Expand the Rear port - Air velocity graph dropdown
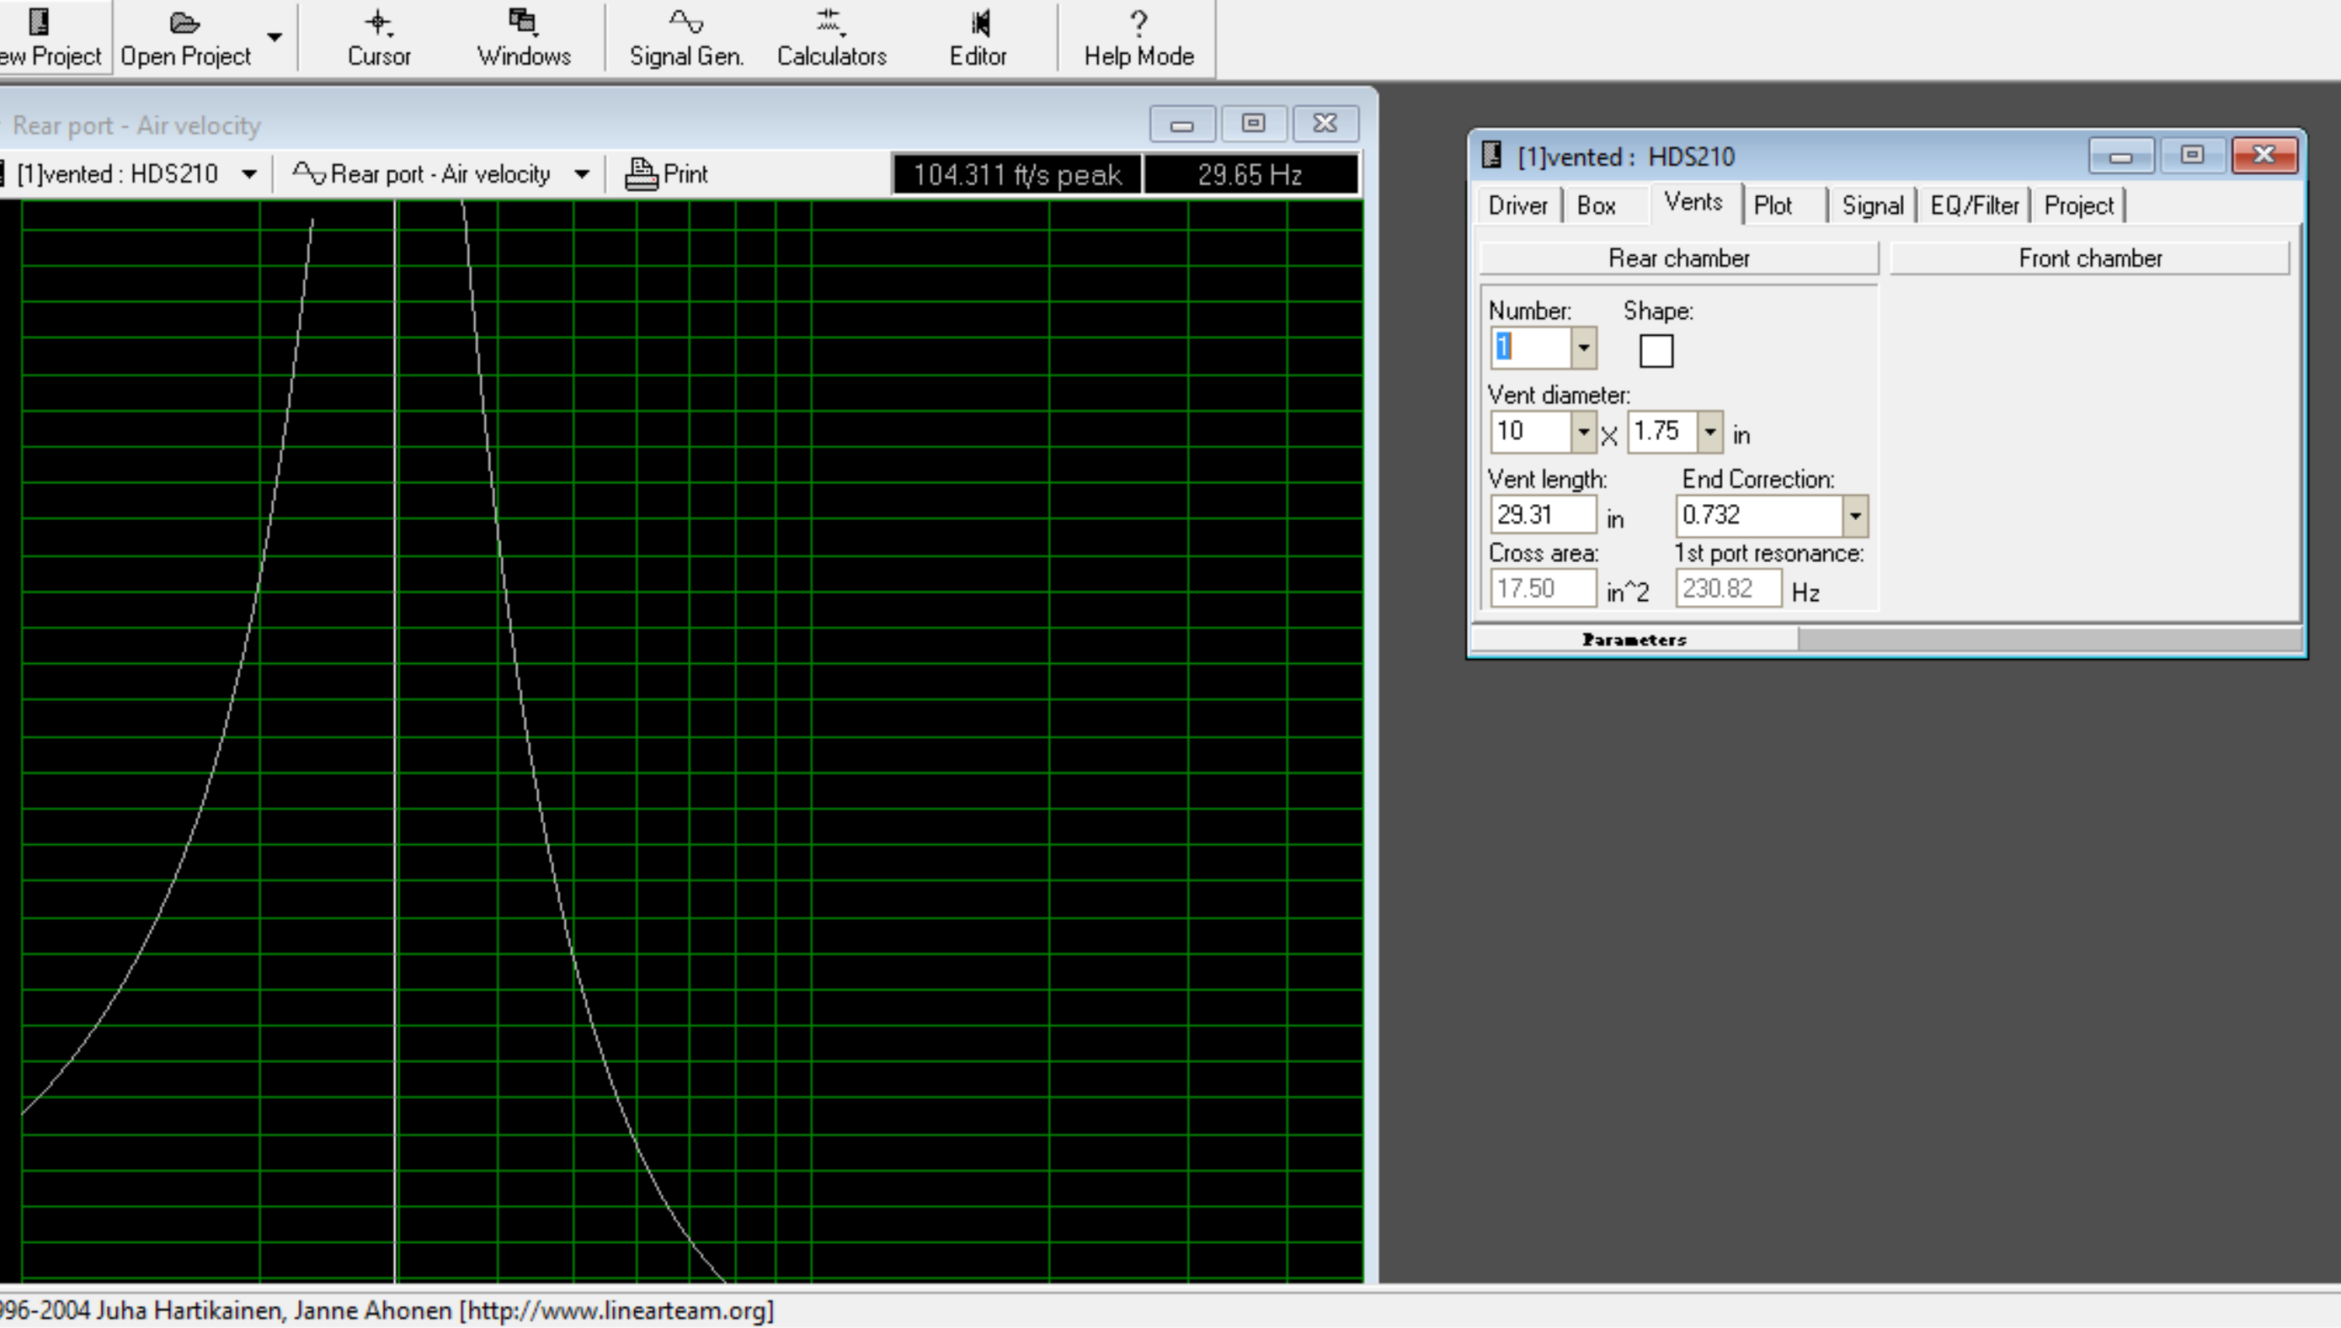 pos(581,174)
